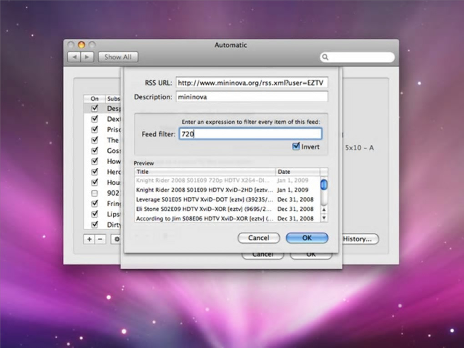Click Preview scrollbar up arrow

coord(324,210)
